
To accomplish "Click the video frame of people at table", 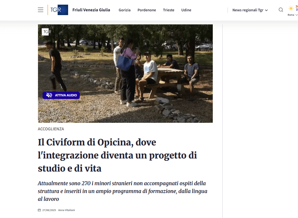I will (x=125, y=73).
